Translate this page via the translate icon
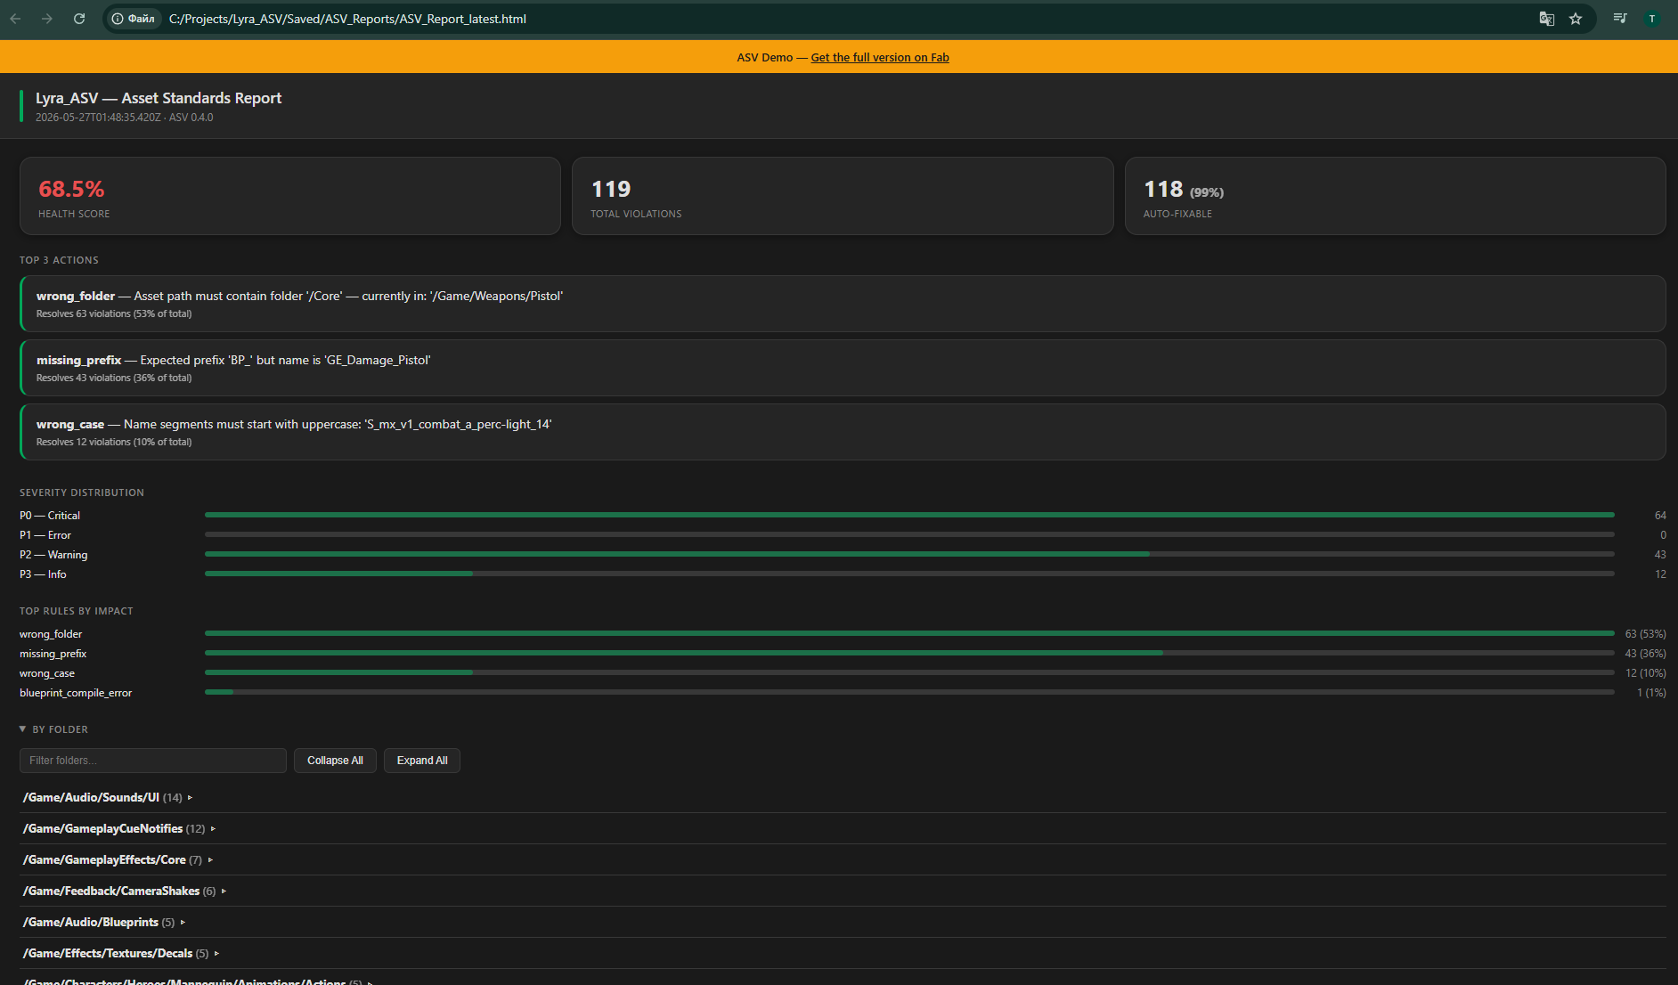The image size is (1678, 985). click(x=1547, y=19)
